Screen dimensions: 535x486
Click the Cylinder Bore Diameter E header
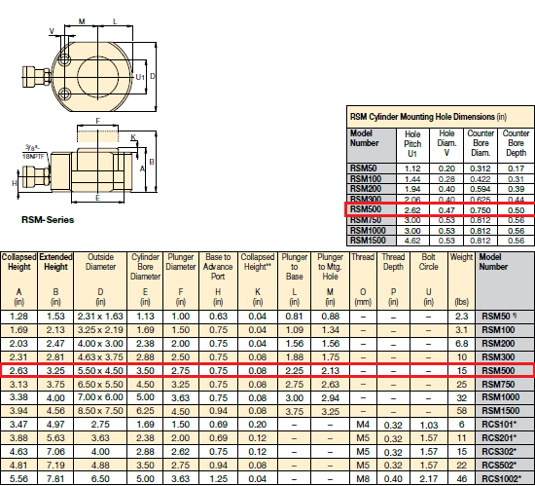pos(145,280)
